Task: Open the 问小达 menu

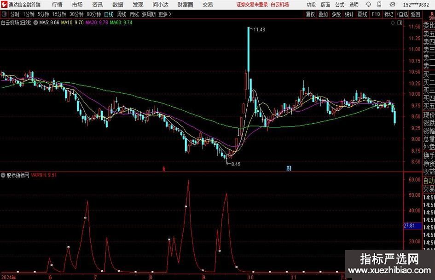Action: (160, 5)
